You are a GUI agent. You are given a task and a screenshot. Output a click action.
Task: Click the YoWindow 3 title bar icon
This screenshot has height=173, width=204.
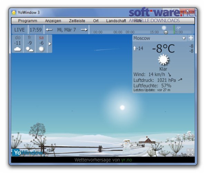click(x=14, y=12)
